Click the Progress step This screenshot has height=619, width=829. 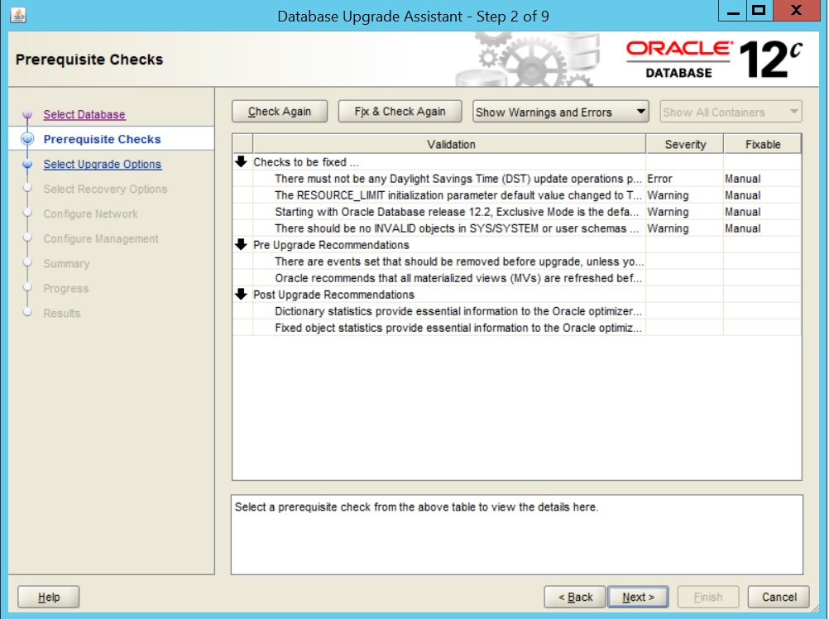(x=66, y=288)
